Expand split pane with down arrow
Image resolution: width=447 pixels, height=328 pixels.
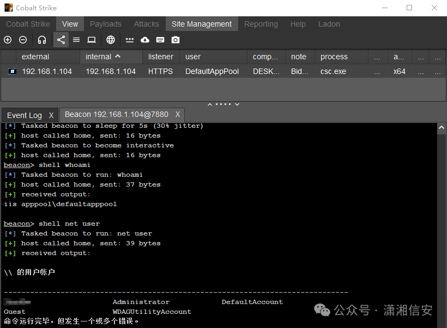pos(237,104)
